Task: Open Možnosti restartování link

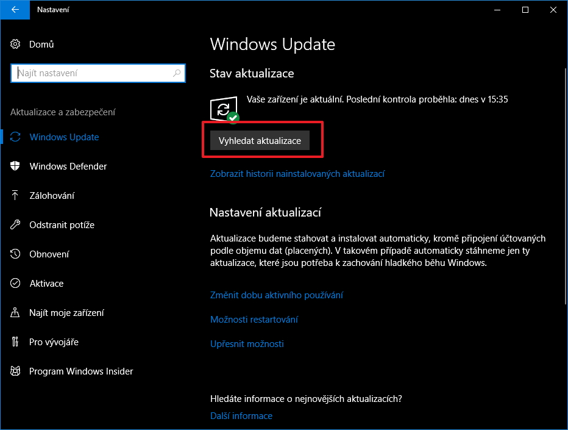Action: coord(254,320)
